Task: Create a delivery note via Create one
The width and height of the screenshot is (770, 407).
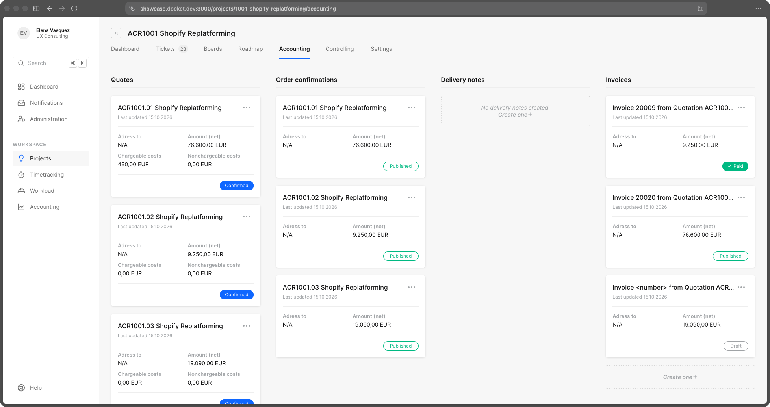Action: (x=515, y=115)
